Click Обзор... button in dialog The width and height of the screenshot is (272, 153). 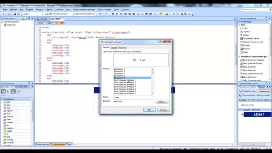click(x=162, y=102)
